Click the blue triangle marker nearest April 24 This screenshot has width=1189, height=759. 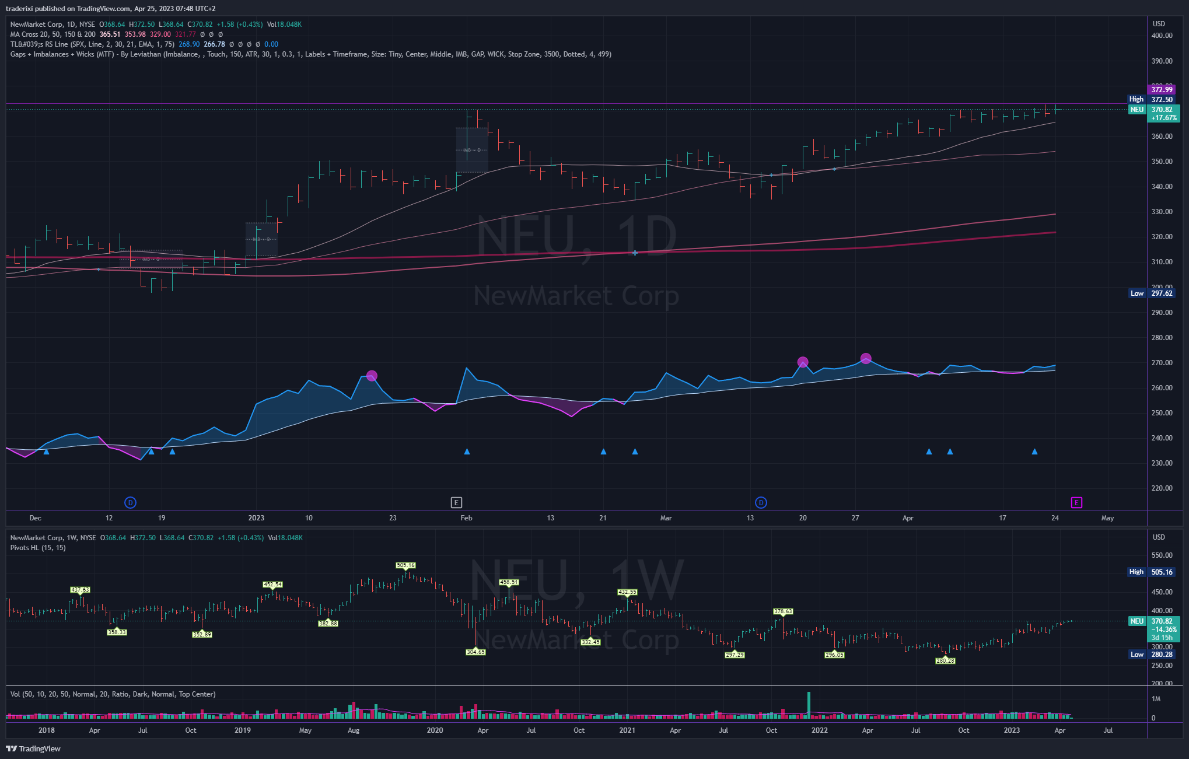click(x=1034, y=452)
